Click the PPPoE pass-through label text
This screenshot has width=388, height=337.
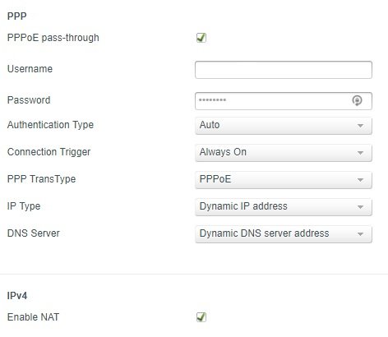(53, 38)
